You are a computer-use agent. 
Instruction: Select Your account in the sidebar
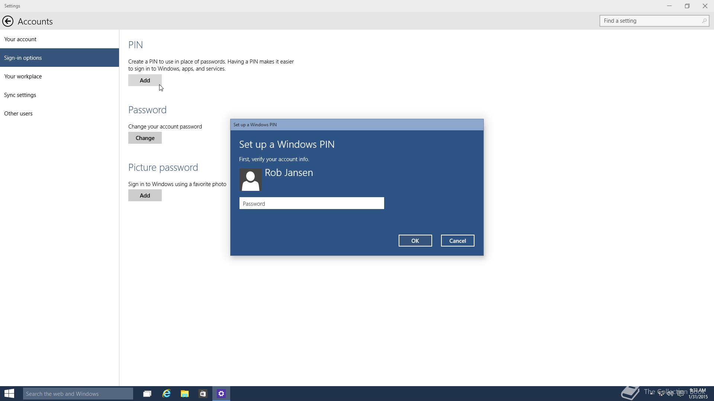point(59,39)
